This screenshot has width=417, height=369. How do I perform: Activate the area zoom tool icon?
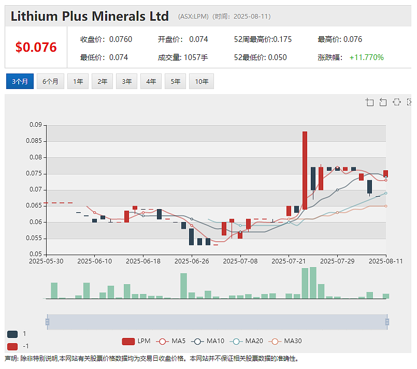[x=369, y=102]
